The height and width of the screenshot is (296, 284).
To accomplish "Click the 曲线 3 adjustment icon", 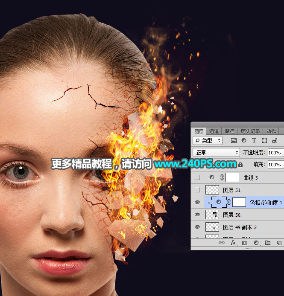I will (212, 177).
